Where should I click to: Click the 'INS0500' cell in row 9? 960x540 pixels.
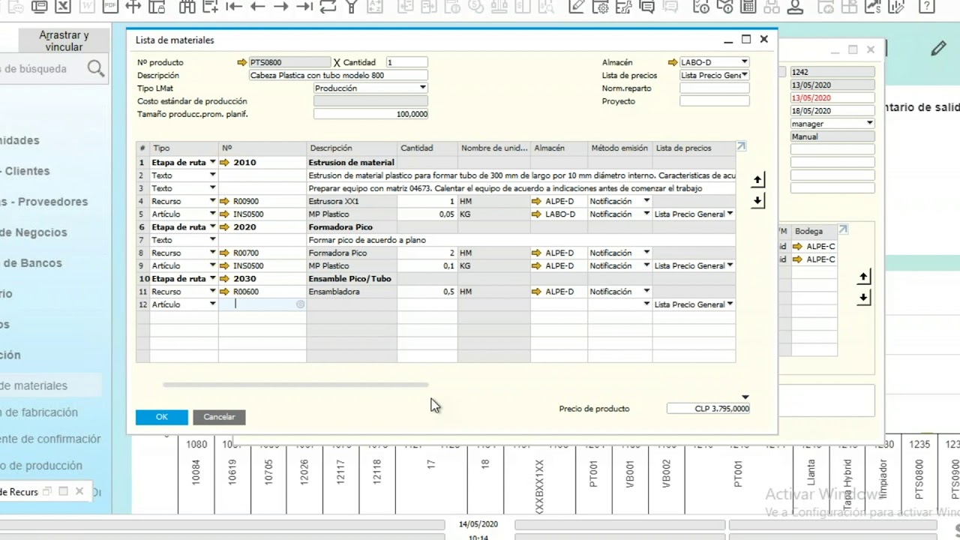pyautogui.click(x=262, y=265)
